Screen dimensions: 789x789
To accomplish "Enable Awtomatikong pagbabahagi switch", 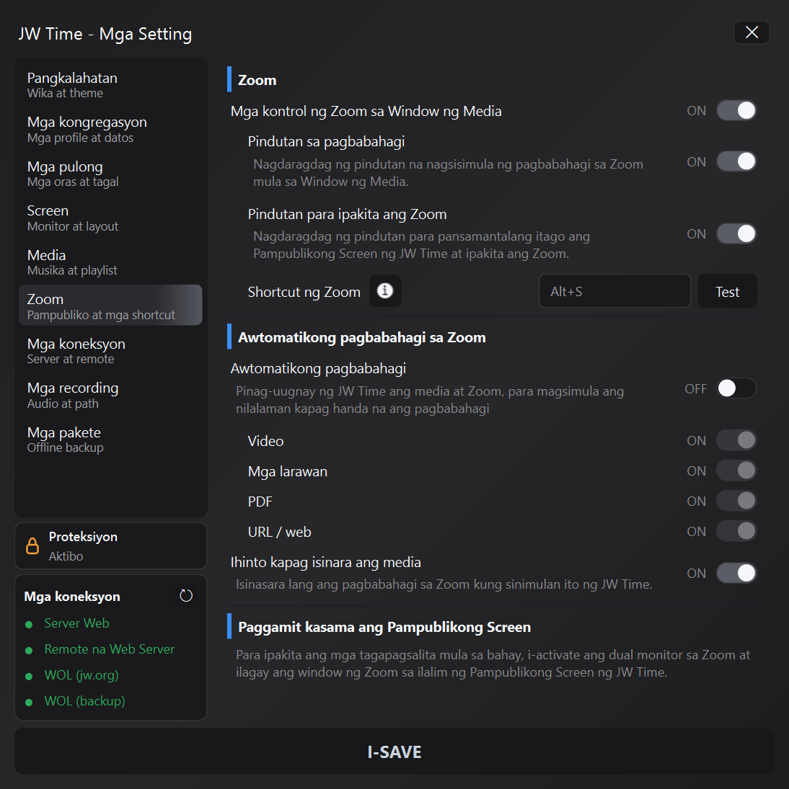I will click(x=736, y=388).
